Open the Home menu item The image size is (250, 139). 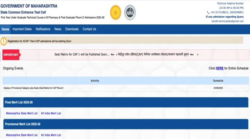(x=5, y=29)
